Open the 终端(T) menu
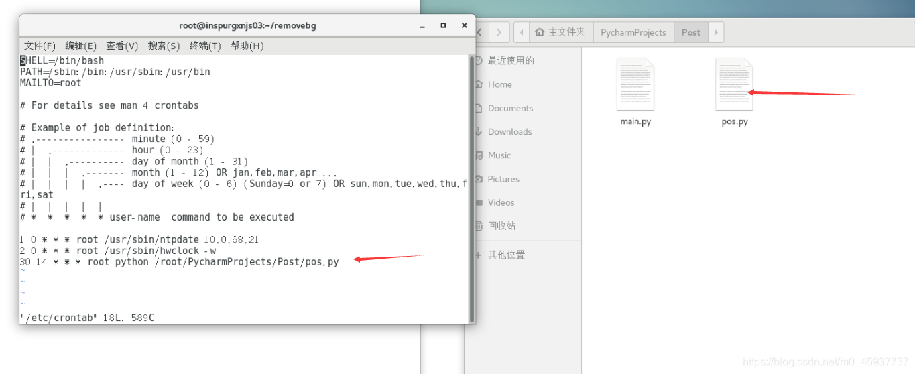 pos(205,46)
